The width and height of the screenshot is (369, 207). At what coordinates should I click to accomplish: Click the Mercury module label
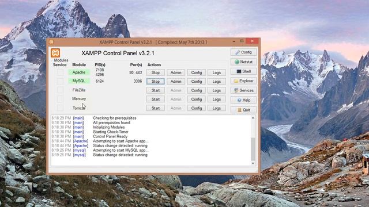coord(79,99)
